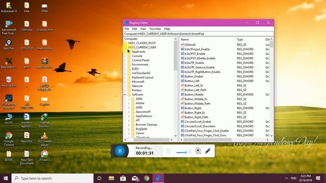Select the ClickPad_Four_Finger_Click_Enable value

(x=206, y=131)
